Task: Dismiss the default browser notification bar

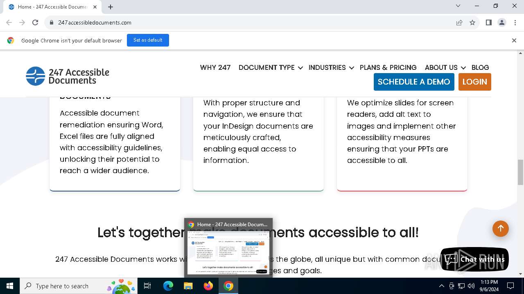Action: (x=514, y=40)
